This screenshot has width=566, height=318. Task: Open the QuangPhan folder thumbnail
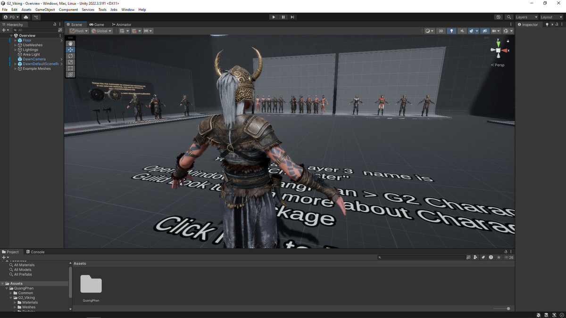[x=91, y=284]
